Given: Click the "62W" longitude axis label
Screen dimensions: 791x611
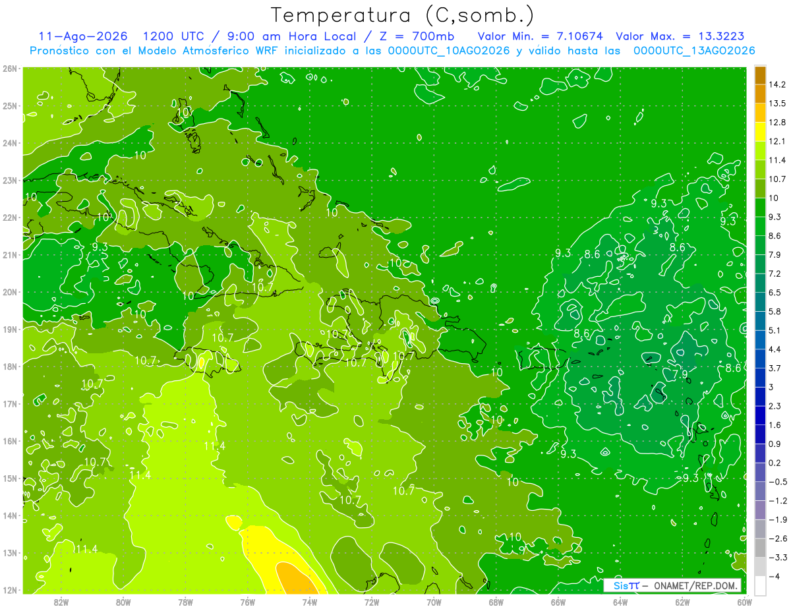Looking at the screenshot, I should tap(682, 601).
